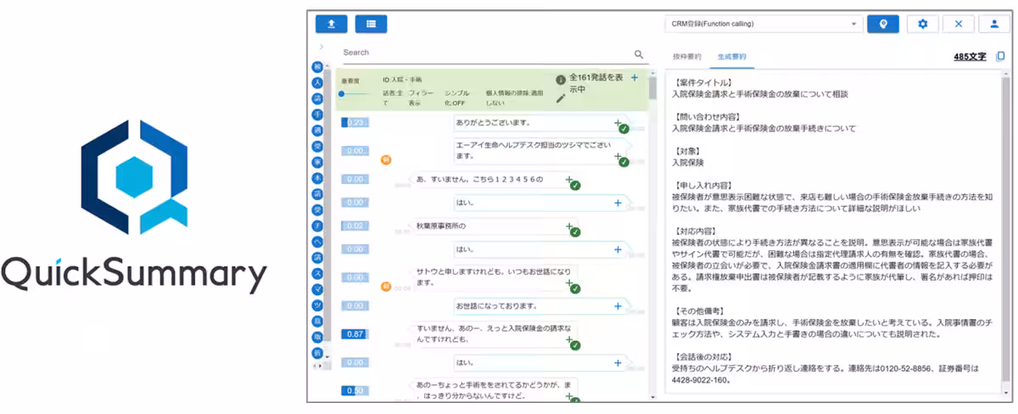Screen dimensions: 1018x414
Task: Click the info icon beside 全161発話を表示中
Action: pyautogui.click(x=560, y=80)
